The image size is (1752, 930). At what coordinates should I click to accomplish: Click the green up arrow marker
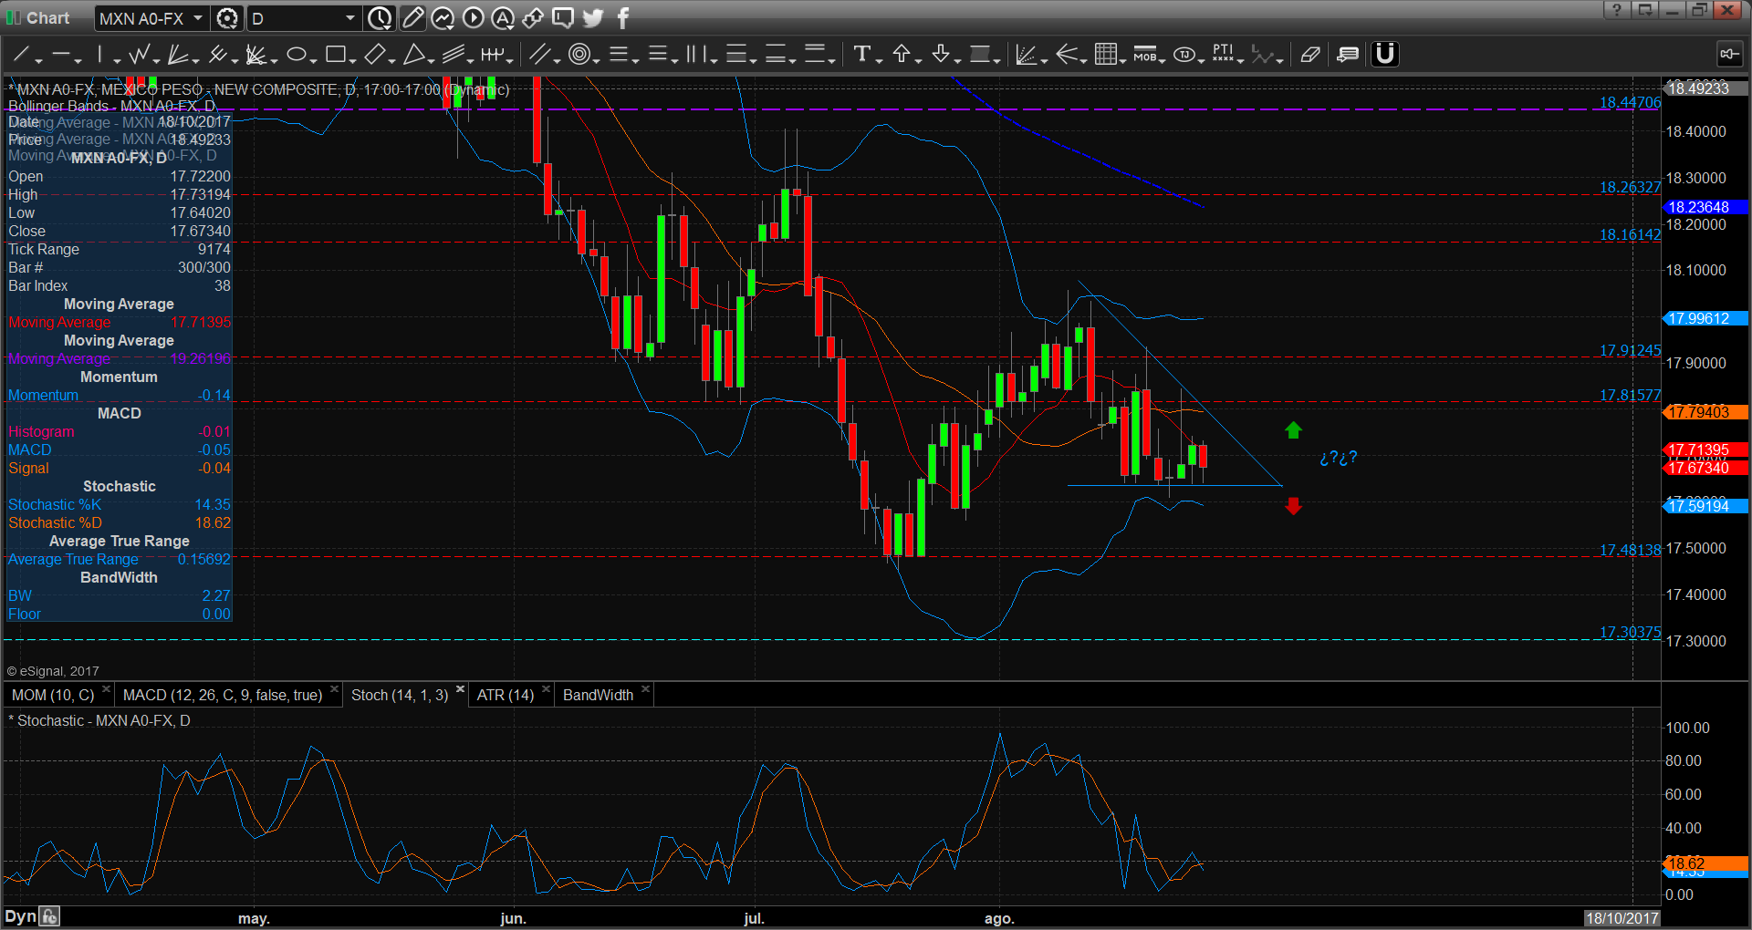click(x=1293, y=429)
